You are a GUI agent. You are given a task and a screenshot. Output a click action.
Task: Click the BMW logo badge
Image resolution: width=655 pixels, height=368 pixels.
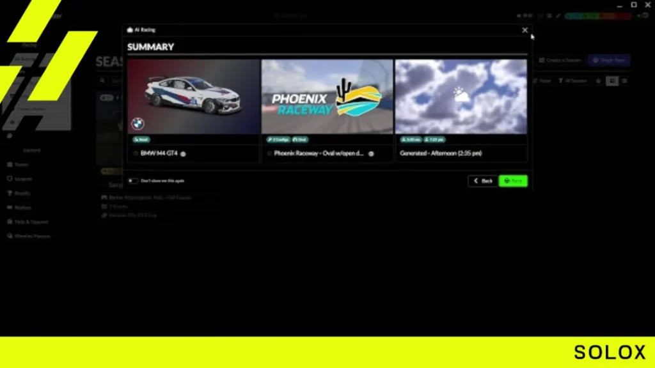tap(138, 123)
